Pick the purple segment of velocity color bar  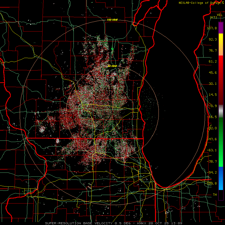[221, 28]
